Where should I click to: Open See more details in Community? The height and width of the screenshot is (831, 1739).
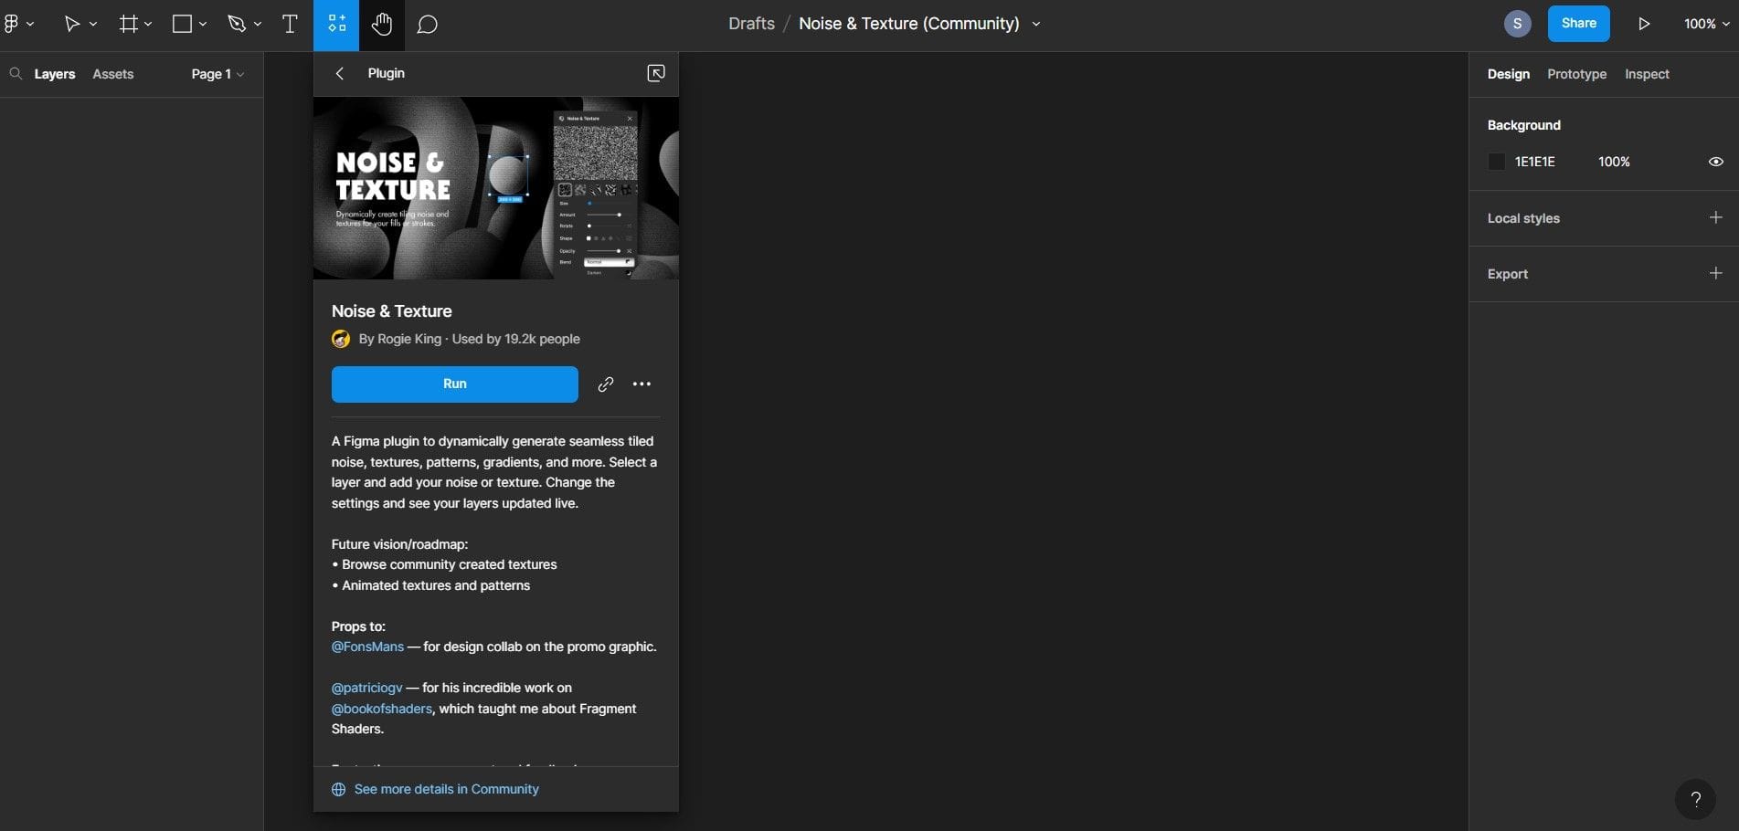coord(446,788)
